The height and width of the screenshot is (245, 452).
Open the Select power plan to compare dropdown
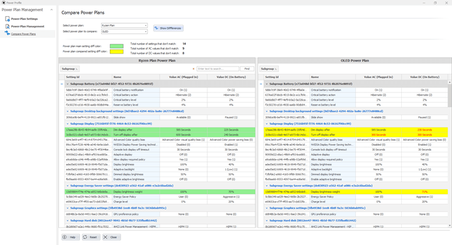click(124, 31)
